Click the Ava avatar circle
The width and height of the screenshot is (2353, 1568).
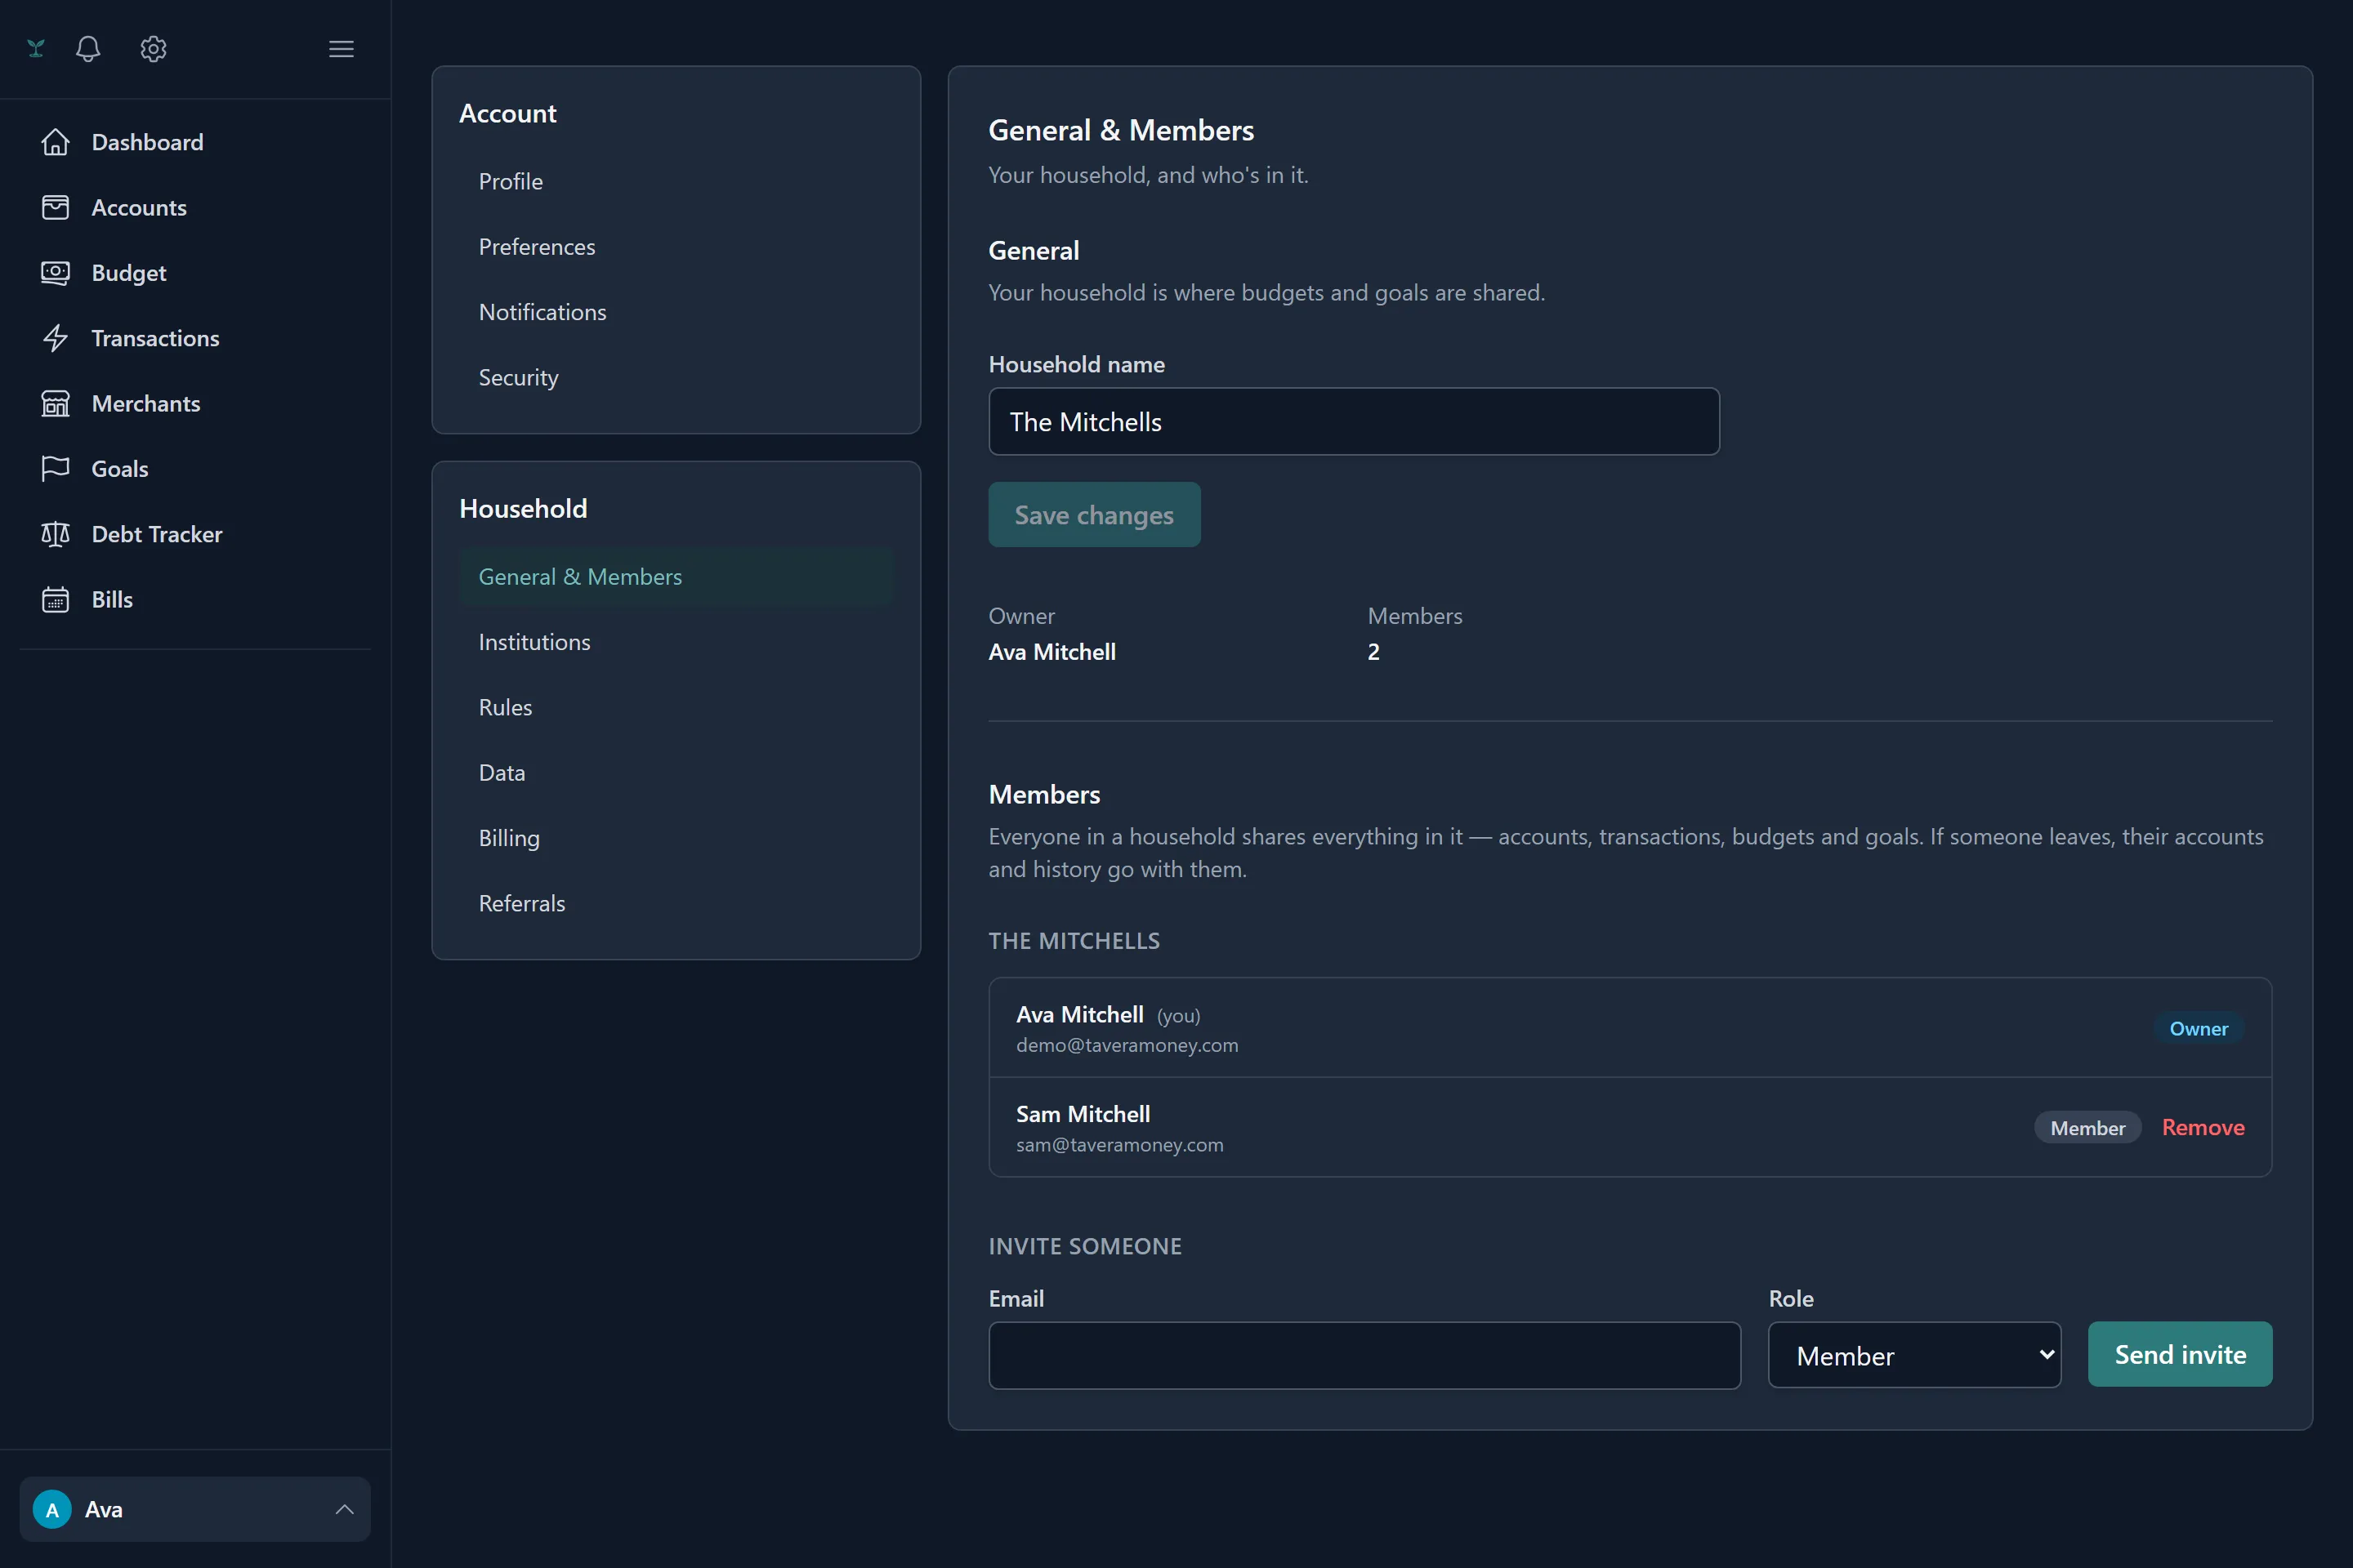click(x=52, y=1509)
